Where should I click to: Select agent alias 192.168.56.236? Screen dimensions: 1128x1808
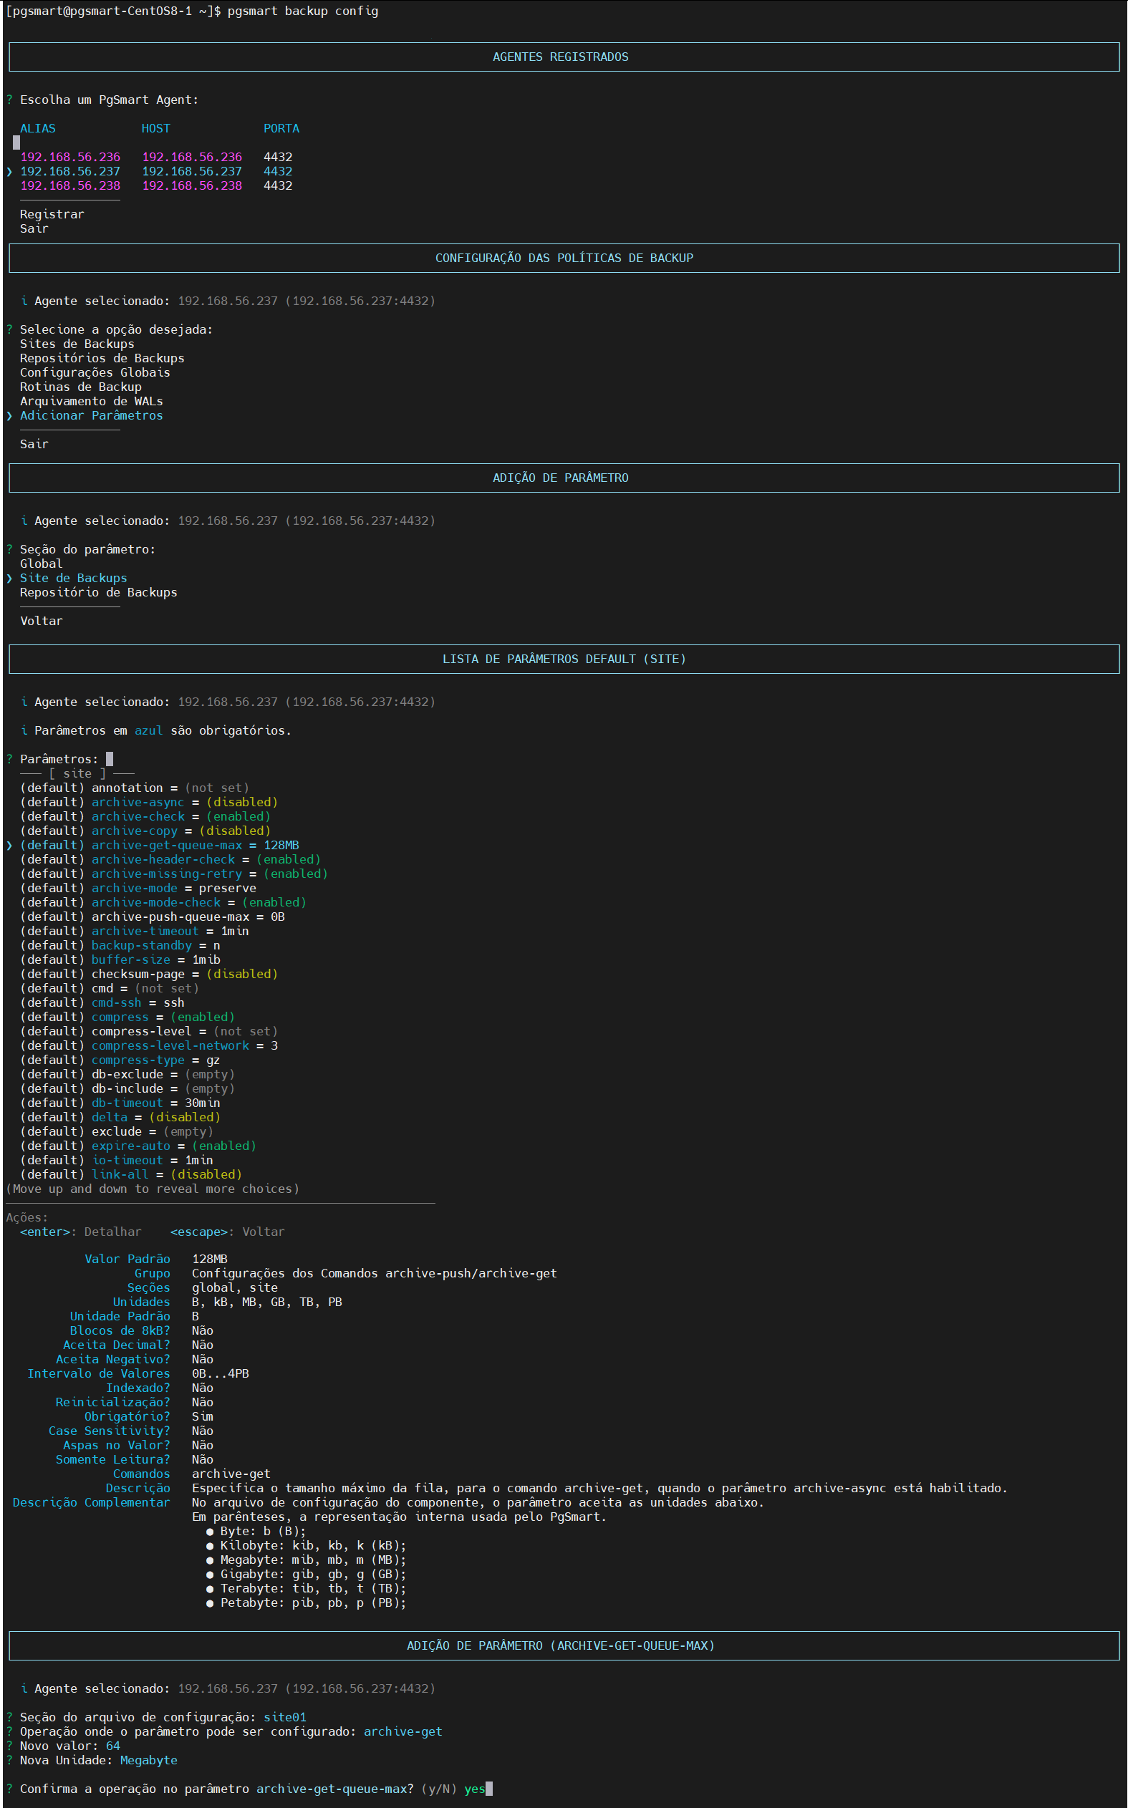coord(70,157)
